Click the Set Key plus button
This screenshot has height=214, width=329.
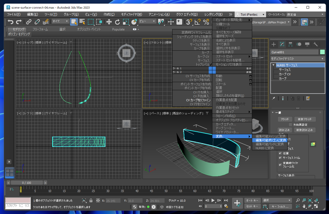point(237,203)
